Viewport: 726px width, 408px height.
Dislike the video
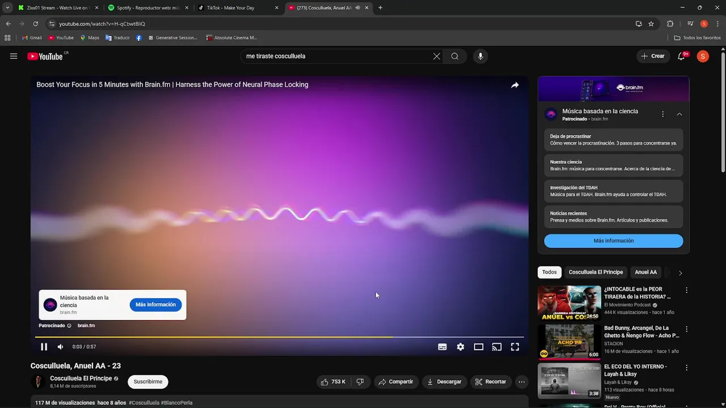pyautogui.click(x=360, y=382)
